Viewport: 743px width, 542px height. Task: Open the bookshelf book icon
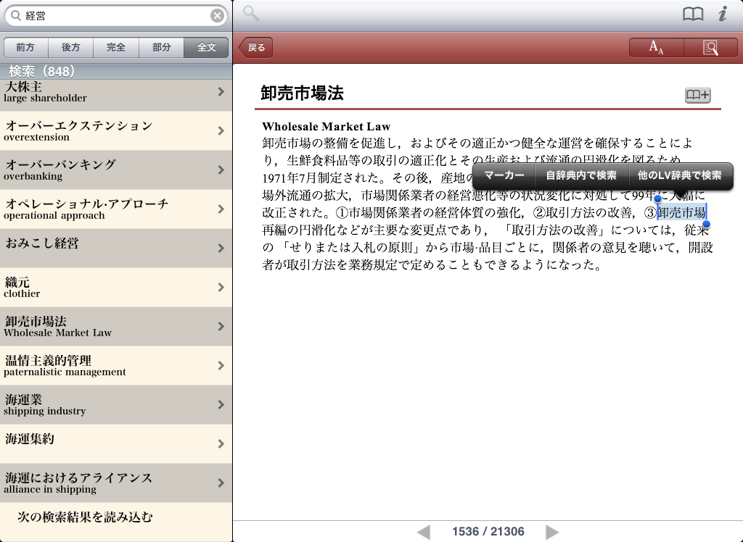[x=693, y=14]
